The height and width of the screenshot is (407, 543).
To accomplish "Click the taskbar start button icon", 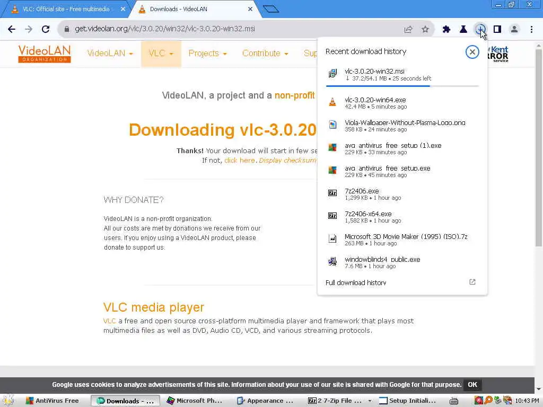I will (x=8, y=401).
